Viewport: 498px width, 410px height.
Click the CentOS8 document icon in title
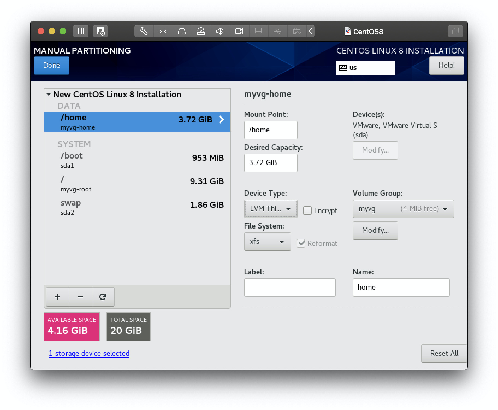pos(348,31)
